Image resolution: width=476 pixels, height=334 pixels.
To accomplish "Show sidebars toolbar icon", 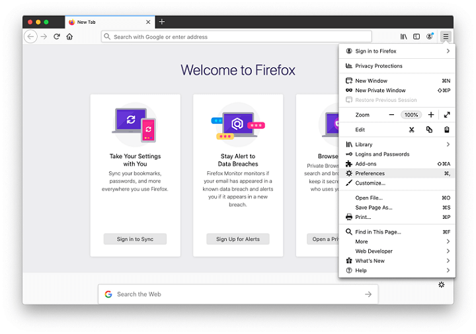I will point(416,37).
